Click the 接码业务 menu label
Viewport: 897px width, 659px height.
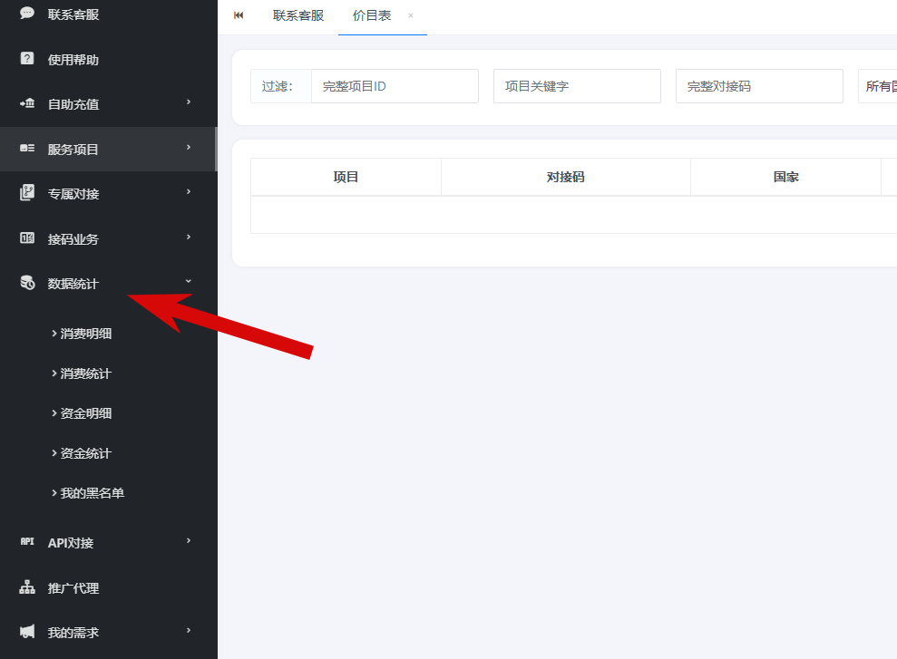73,239
